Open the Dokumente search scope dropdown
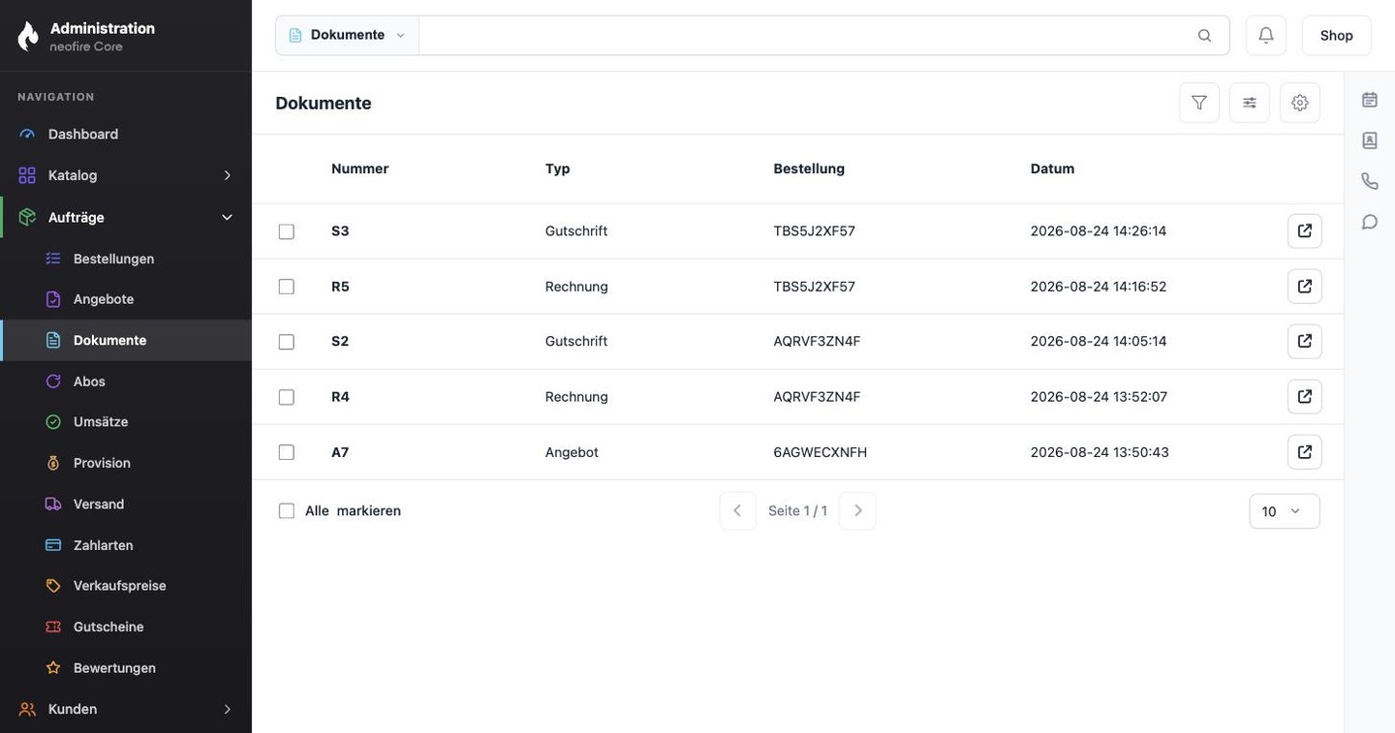Screen dimensions: 1395x733 pyautogui.click(x=347, y=35)
